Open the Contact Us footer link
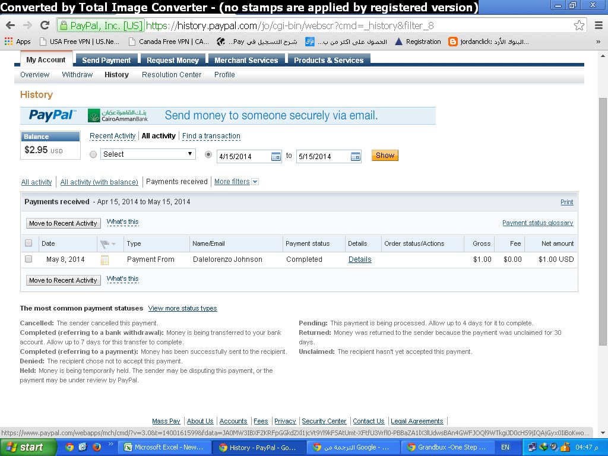 coord(368,421)
